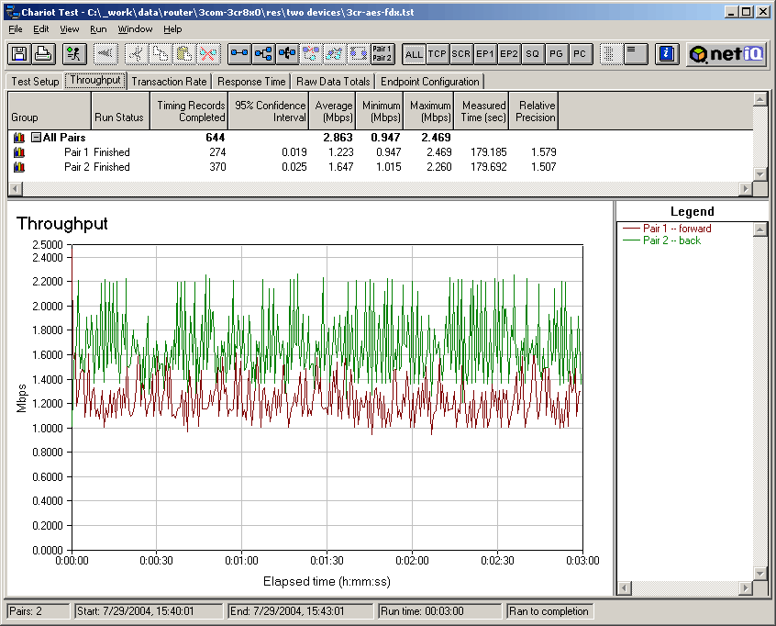The height and width of the screenshot is (626, 776).
Task: Click the red X delete toolbar icon
Action: pyautogui.click(x=208, y=54)
